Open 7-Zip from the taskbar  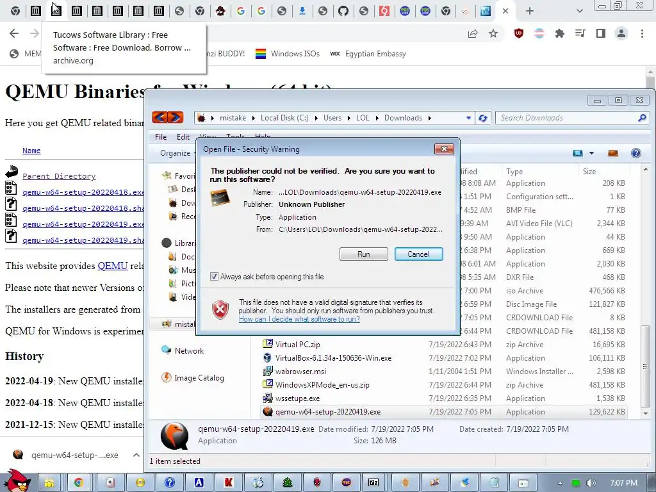click(373, 482)
